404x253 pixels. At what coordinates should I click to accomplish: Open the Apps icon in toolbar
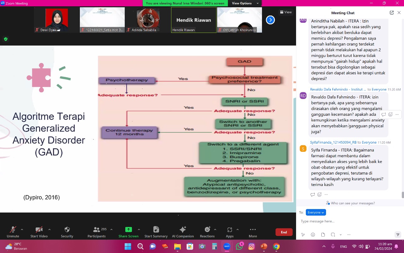point(229,230)
